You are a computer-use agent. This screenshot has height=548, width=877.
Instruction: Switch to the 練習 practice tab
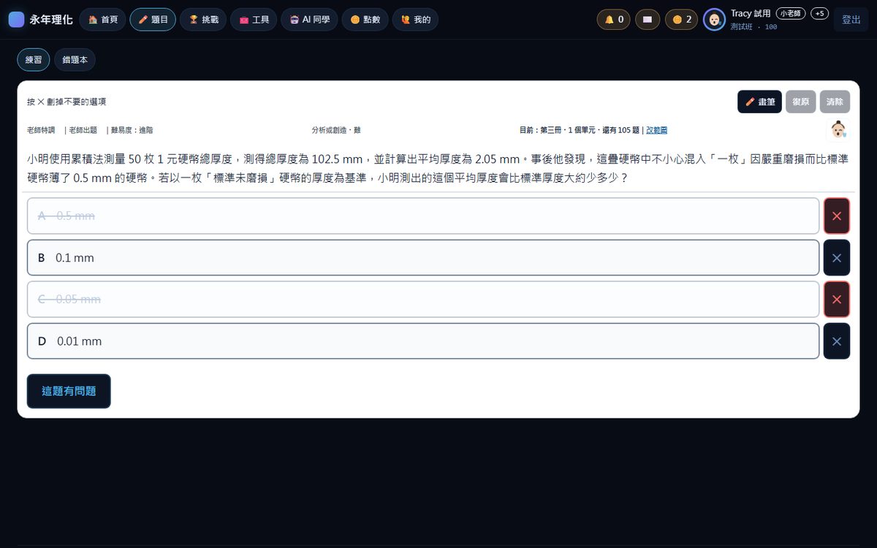[34, 60]
